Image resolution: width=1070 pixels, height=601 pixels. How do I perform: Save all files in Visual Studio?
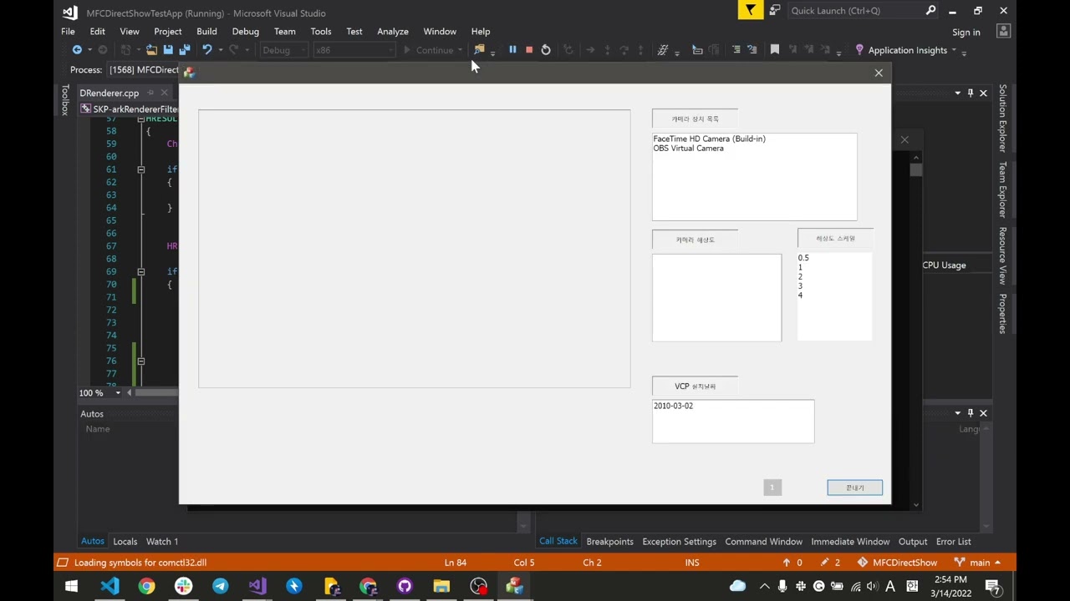(x=185, y=50)
